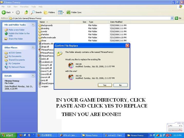Image resolution: width=184 pixels, height=138 pixels.
Task: Click the Windows Start button
Action: pyautogui.click(x=8, y=135)
